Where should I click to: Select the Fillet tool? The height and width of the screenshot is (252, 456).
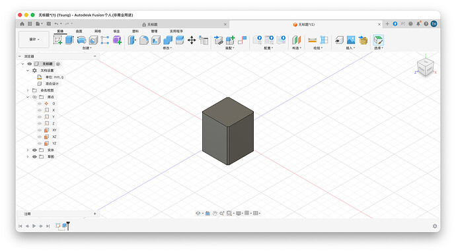(x=143, y=40)
